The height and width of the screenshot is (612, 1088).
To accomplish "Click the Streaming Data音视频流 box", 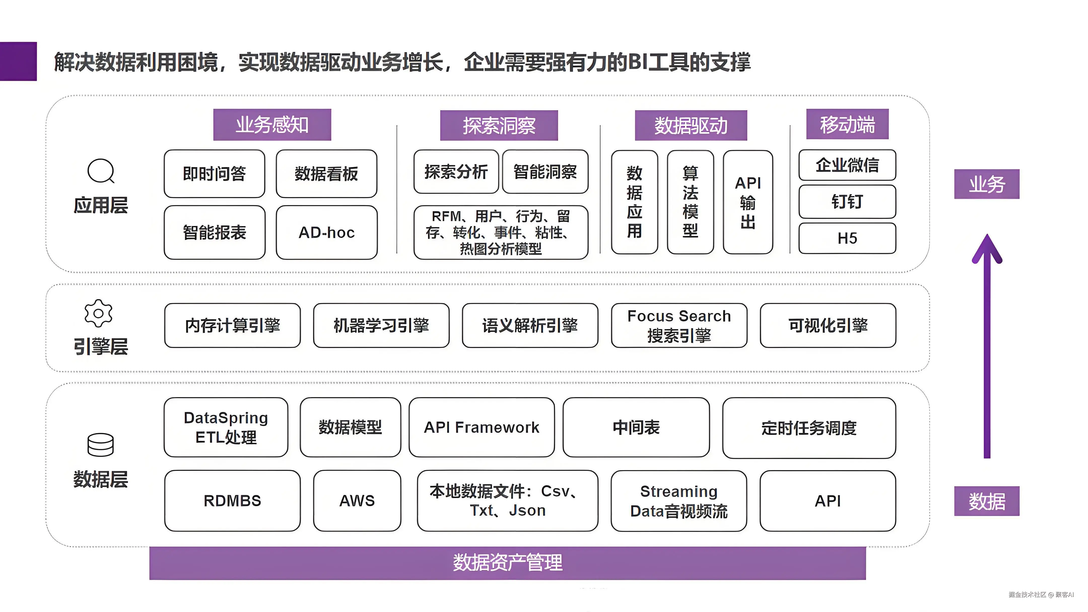I will [x=679, y=501].
